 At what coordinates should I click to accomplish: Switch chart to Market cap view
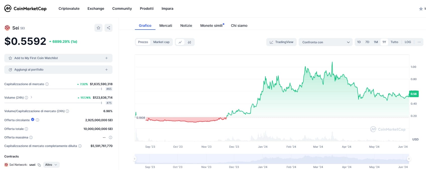(x=161, y=42)
